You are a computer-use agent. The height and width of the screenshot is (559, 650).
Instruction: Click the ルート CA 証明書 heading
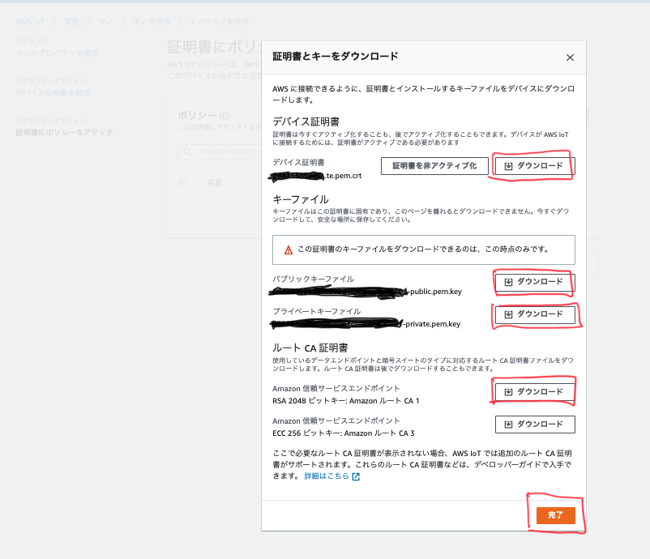(310, 348)
